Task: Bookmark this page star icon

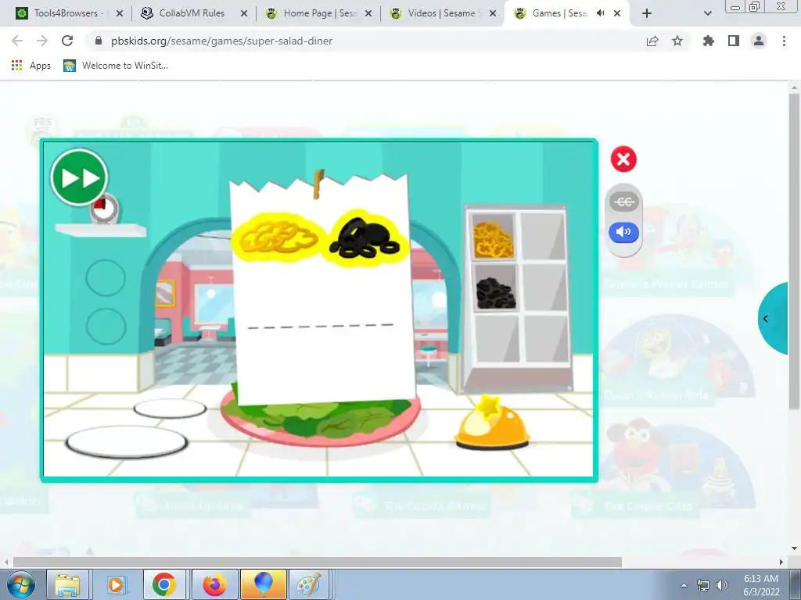Action: (x=677, y=41)
